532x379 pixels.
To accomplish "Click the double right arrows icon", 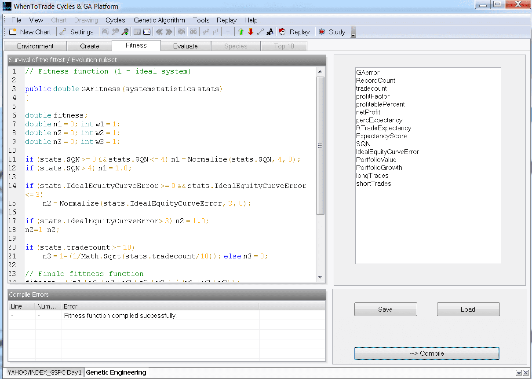I will tap(168, 32).
